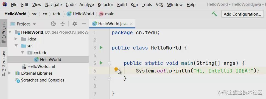
Task: Fold the main method using gutter fold marker
Action: 110,63
